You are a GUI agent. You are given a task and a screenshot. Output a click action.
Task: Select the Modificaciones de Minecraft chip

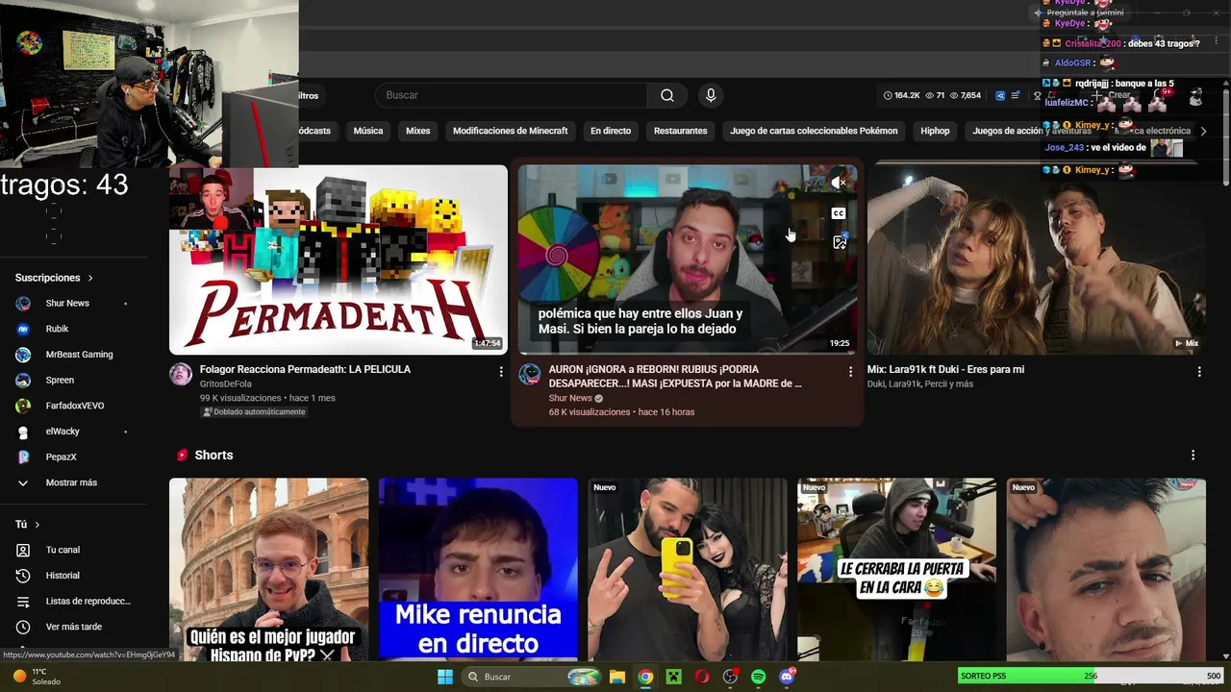pyautogui.click(x=511, y=131)
